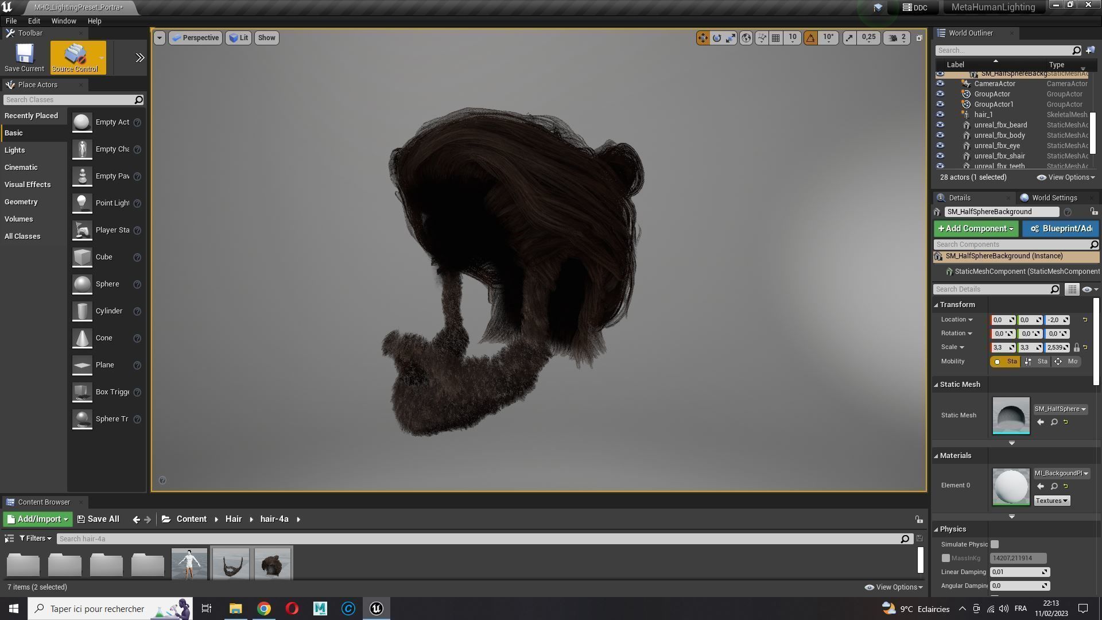Hide CameraActor using its eye icon
The height and width of the screenshot is (620, 1102).
[x=940, y=84]
